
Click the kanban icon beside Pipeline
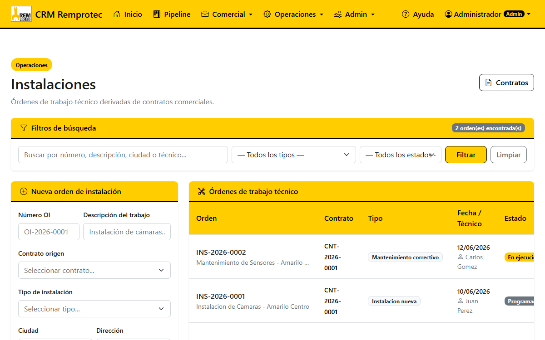pos(157,15)
